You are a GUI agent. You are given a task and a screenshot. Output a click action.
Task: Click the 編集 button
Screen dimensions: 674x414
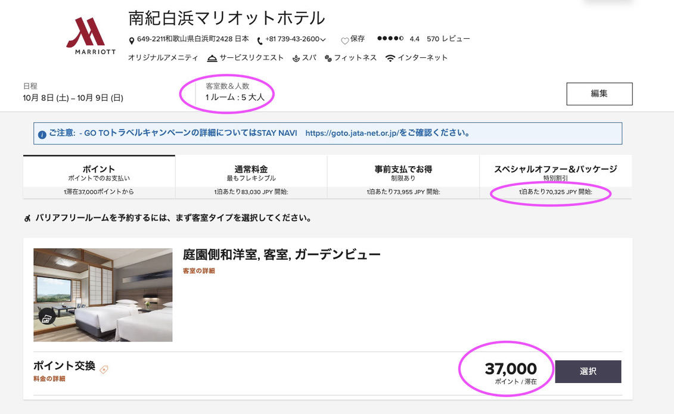[x=599, y=94]
